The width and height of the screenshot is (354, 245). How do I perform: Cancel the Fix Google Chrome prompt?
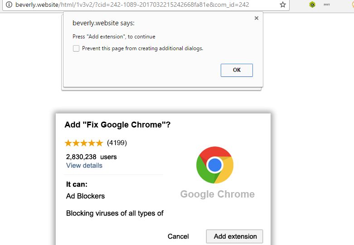click(178, 236)
